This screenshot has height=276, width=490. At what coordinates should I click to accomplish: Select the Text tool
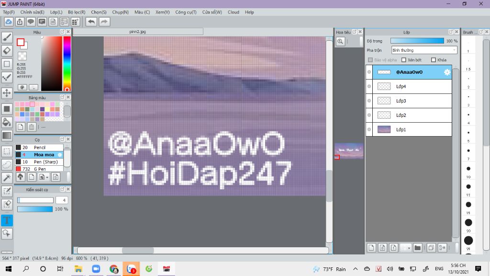pos(7,220)
